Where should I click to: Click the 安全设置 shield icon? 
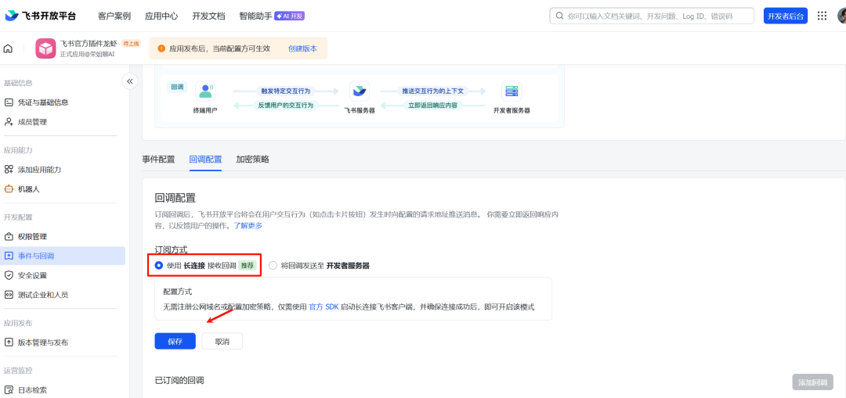click(x=9, y=275)
